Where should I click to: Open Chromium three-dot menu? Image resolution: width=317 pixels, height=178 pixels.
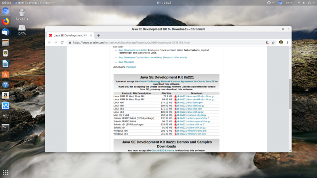tap(287, 42)
